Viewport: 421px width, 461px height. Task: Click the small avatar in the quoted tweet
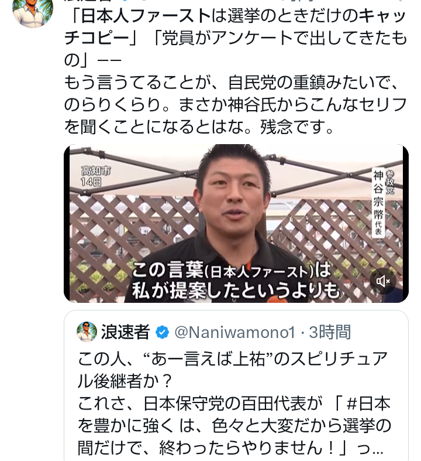(87, 332)
